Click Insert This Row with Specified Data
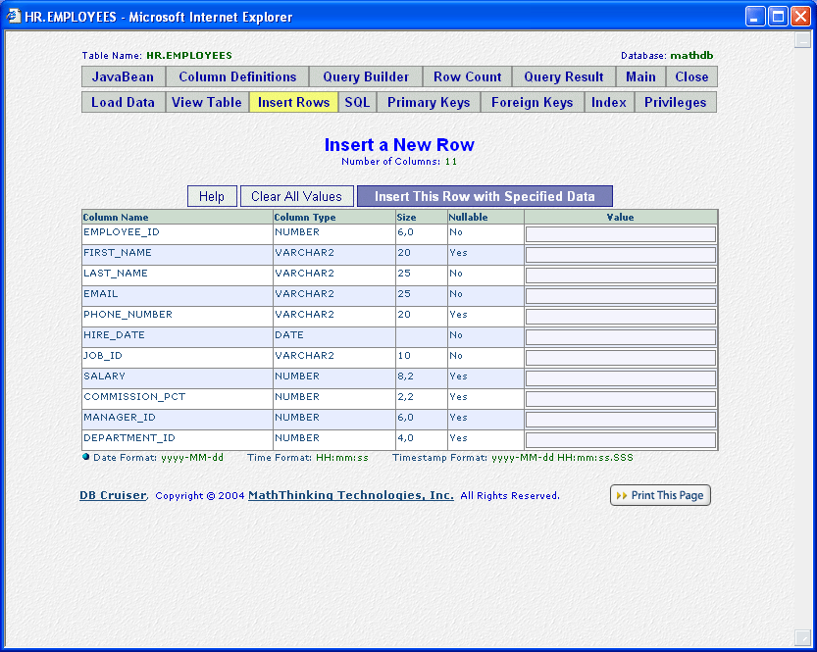 click(x=485, y=196)
